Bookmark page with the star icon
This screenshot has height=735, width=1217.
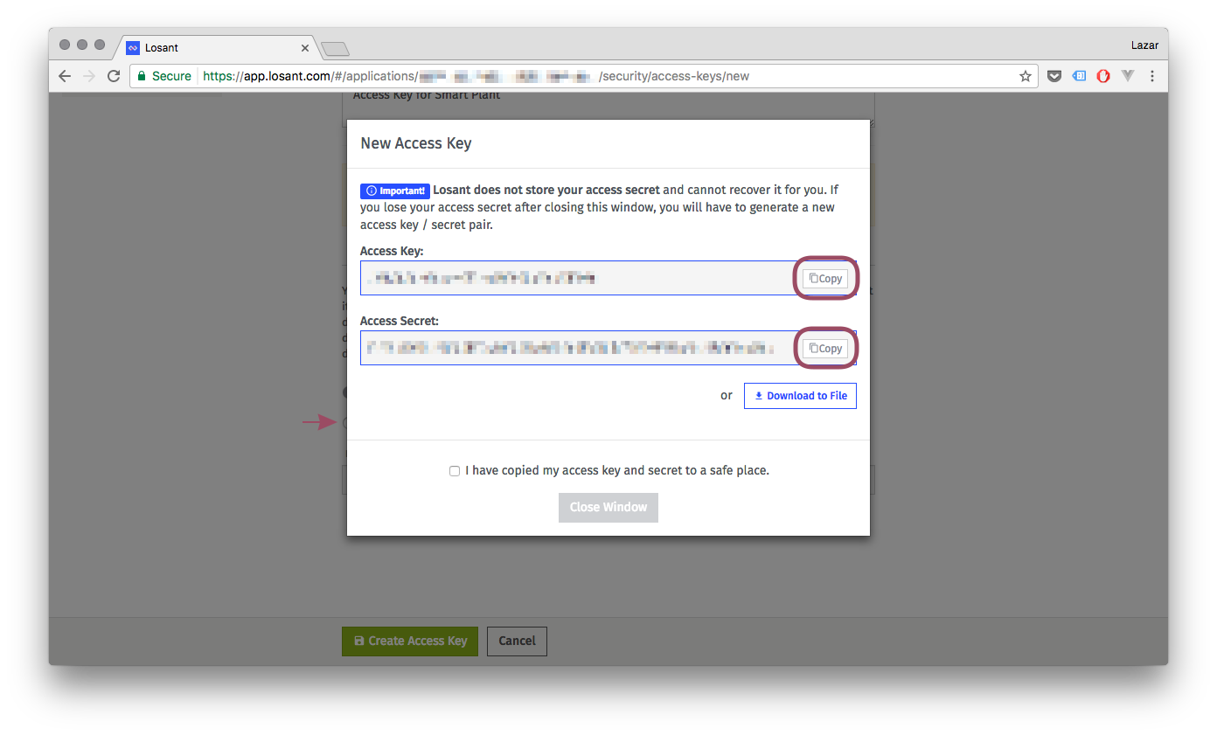pos(1026,76)
